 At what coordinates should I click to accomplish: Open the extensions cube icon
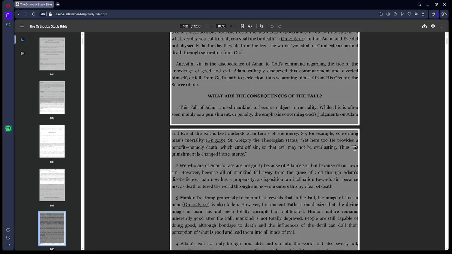(x=433, y=14)
